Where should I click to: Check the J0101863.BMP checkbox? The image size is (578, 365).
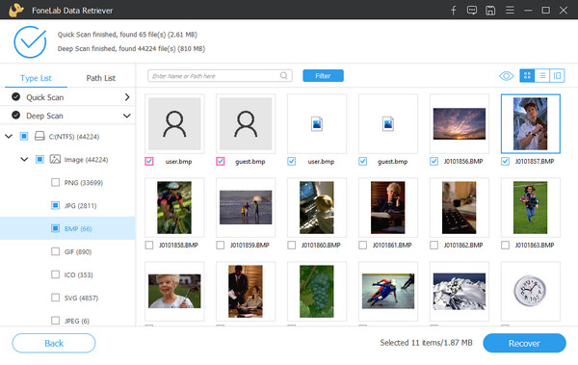(x=505, y=245)
